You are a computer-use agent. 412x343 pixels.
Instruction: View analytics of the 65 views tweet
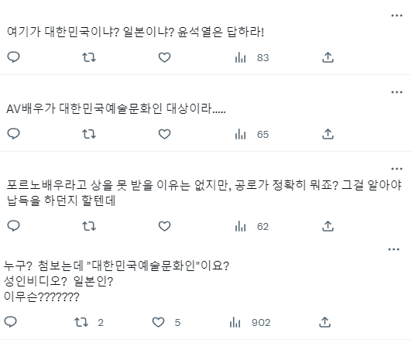[x=252, y=134]
